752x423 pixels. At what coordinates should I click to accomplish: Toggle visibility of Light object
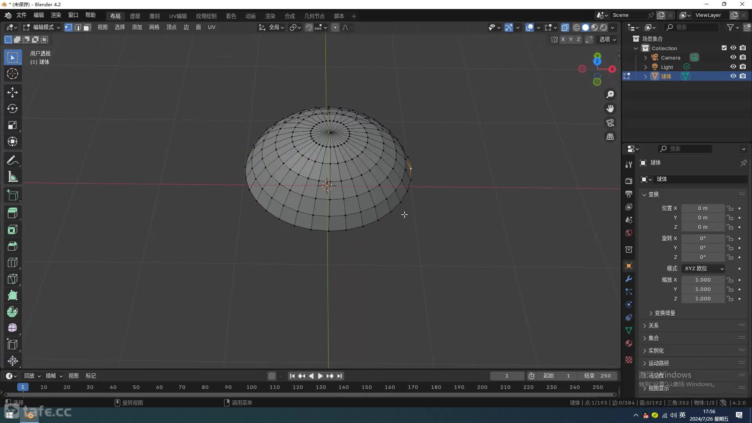click(x=734, y=67)
